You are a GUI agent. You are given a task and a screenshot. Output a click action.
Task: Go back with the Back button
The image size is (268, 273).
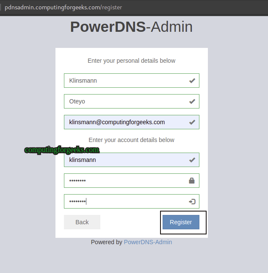coord(82,222)
